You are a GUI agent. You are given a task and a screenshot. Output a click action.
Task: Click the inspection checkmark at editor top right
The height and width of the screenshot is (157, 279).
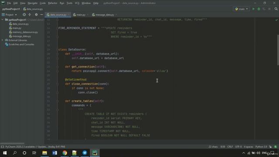[x=276, y=20]
